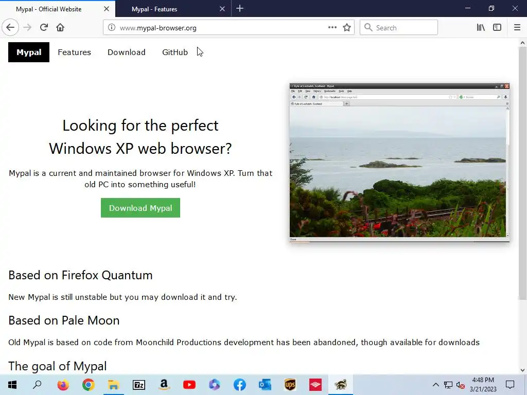Open Windows taskbar search

point(37,385)
